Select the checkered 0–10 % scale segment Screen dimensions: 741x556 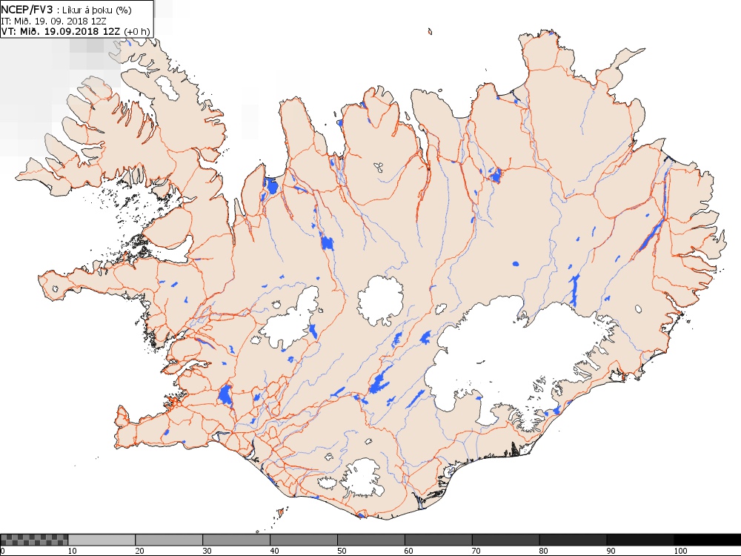tap(34, 540)
